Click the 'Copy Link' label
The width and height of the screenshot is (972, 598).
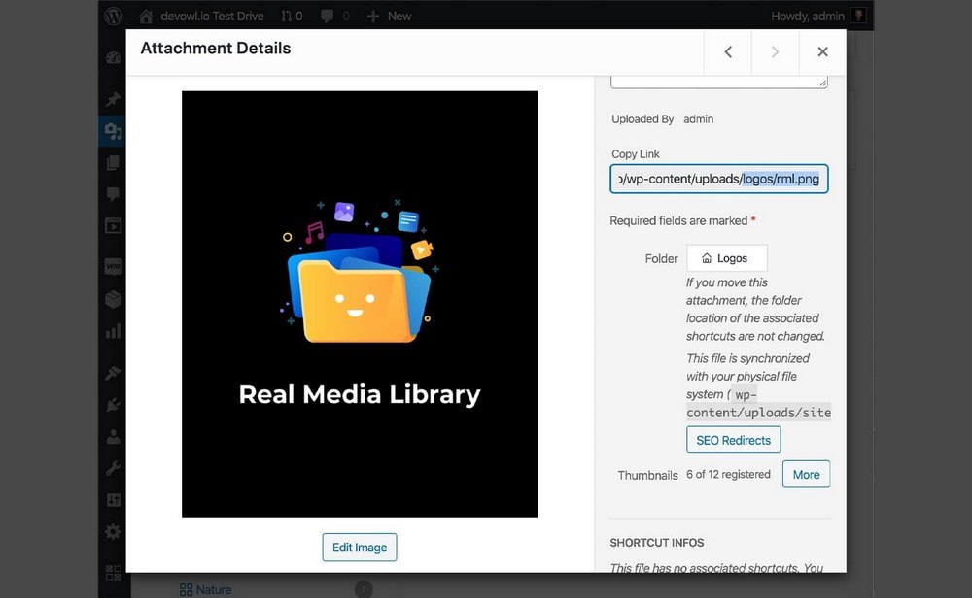coord(636,154)
